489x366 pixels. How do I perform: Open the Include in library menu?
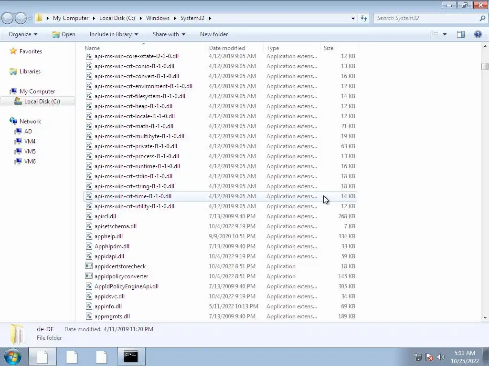pyautogui.click(x=114, y=34)
